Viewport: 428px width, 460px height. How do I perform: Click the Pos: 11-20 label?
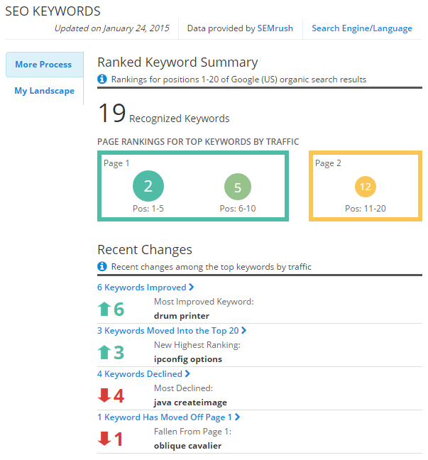click(366, 209)
